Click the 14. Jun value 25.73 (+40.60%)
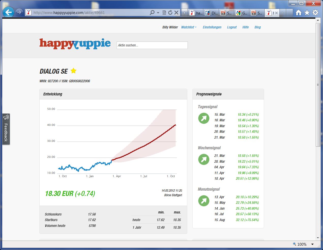The image size is (323, 250). pyautogui.click(x=247, y=208)
